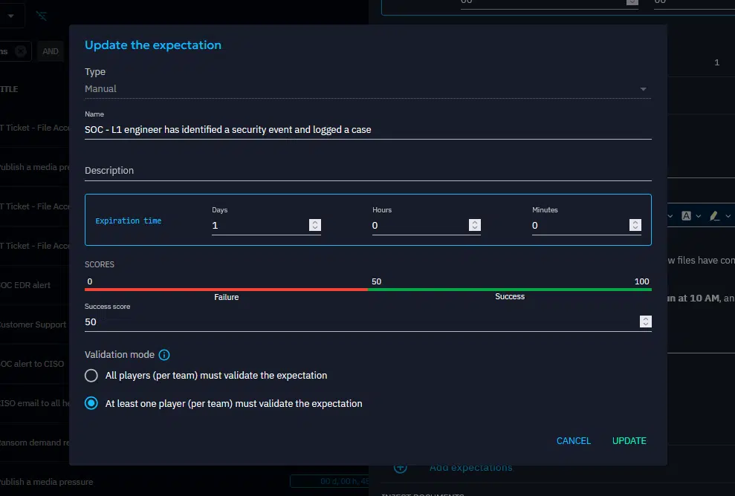
Task: Click the highlighter icon in editor toolbar
Action: point(713,216)
